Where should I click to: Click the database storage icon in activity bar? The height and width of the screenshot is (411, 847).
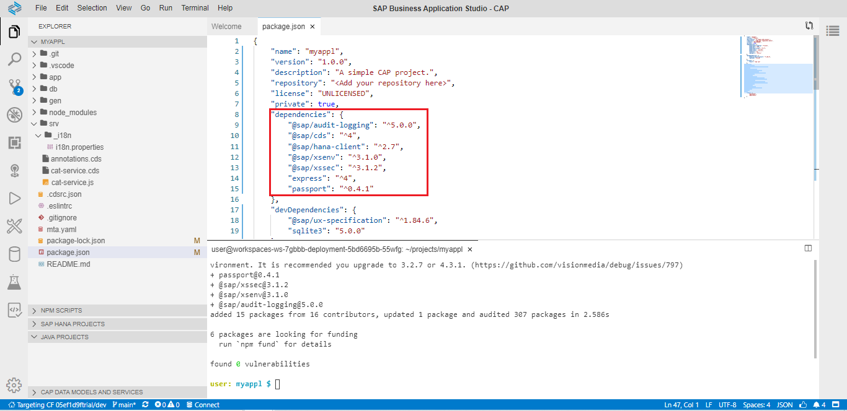14,254
